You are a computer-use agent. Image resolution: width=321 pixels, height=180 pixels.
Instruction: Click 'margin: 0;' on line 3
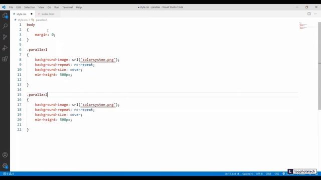(45, 34)
